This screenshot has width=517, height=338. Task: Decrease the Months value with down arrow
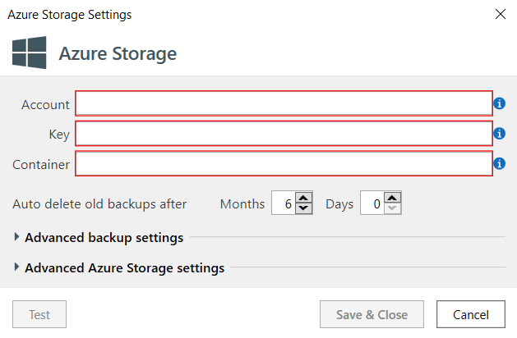(303, 208)
